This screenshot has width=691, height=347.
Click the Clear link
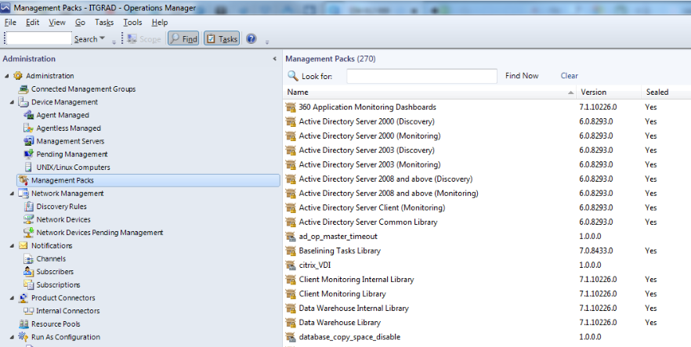pyautogui.click(x=570, y=76)
